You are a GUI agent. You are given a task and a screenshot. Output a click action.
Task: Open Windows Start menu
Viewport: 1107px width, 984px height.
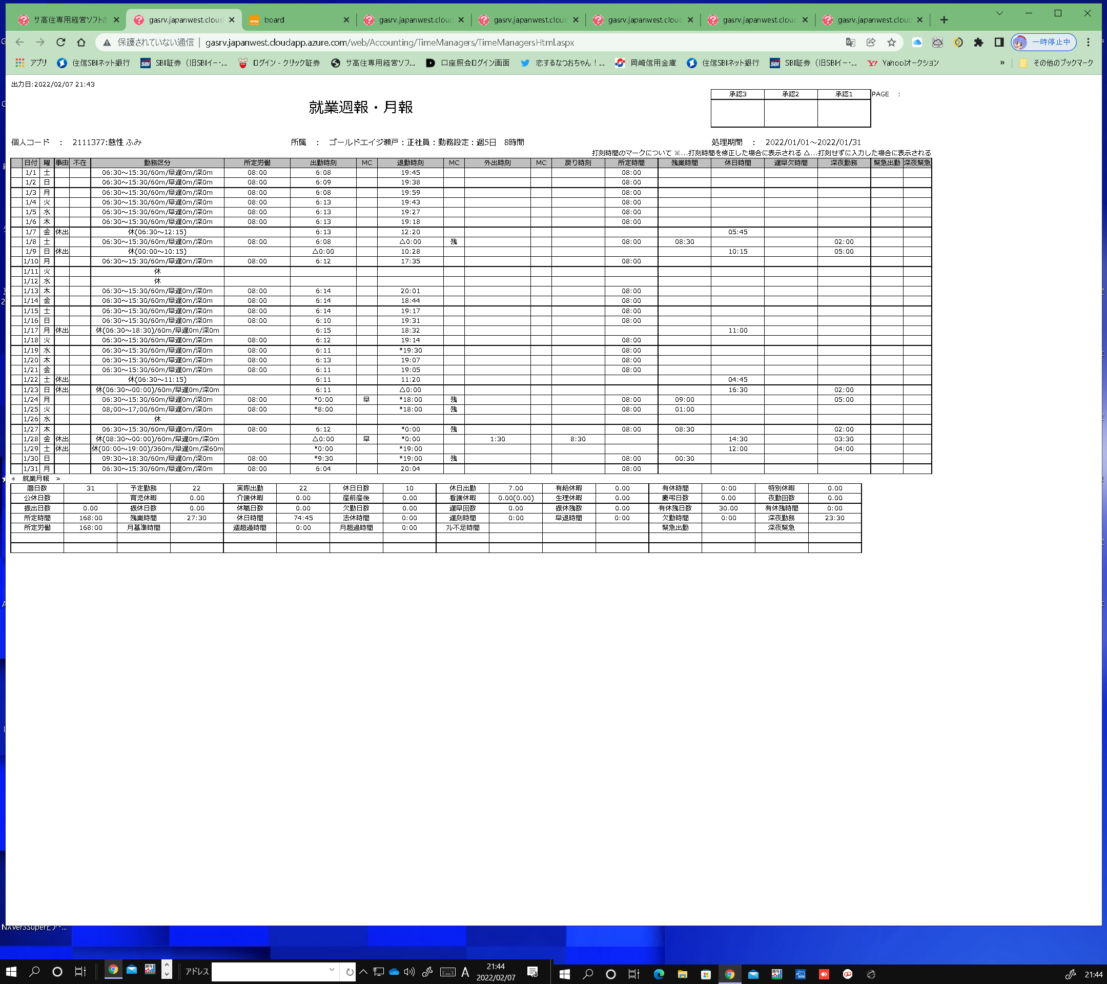(x=11, y=972)
